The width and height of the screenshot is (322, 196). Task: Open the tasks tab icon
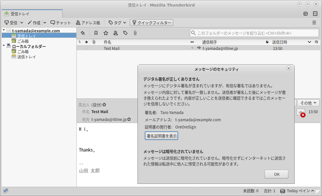click(x=315, y=14)
